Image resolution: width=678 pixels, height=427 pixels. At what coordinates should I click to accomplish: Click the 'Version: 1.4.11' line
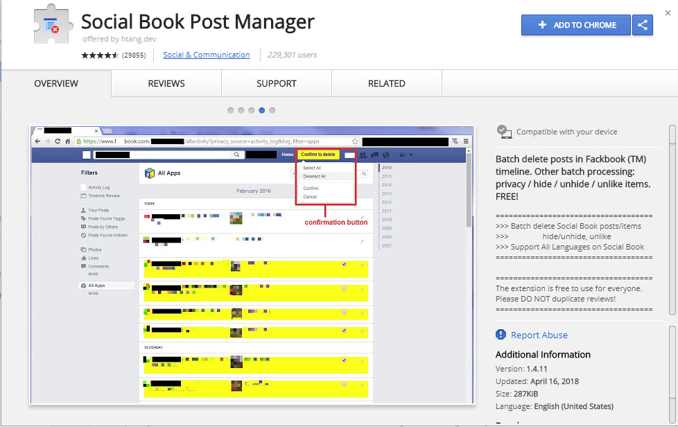pyautogui.click(x=521, y=369)
